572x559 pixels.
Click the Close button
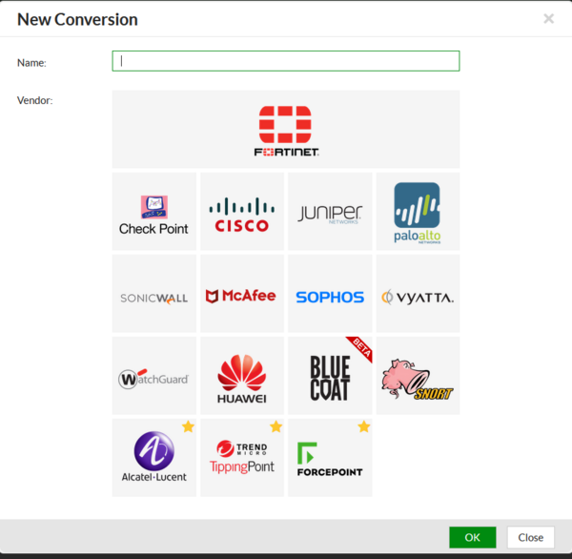[530, 537]
